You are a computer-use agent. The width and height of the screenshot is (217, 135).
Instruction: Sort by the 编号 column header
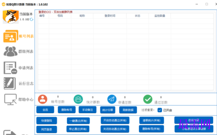(x=42, y=16)
